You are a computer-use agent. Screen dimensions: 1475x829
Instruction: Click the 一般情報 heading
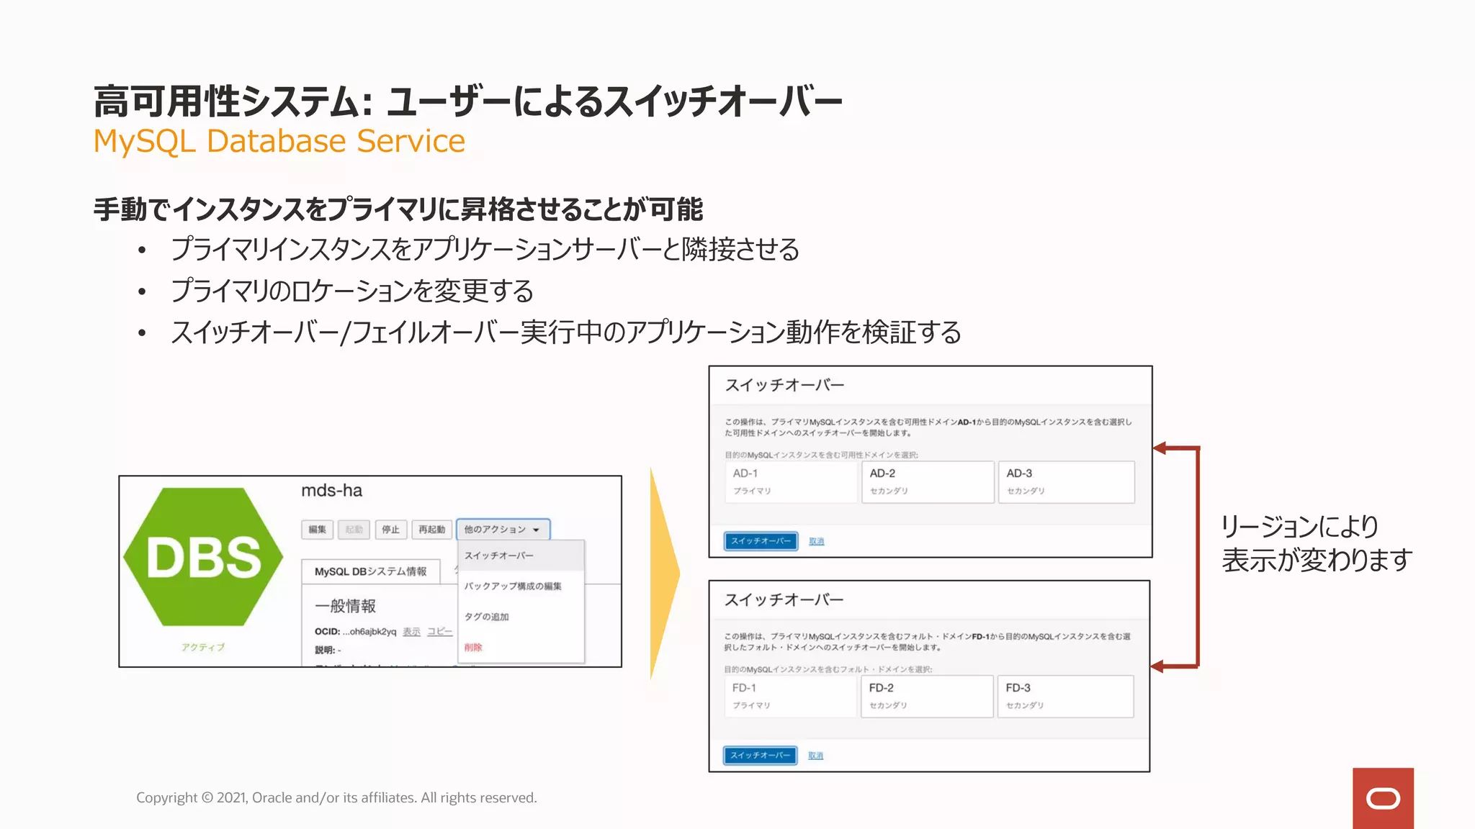(x=345, y=606)
